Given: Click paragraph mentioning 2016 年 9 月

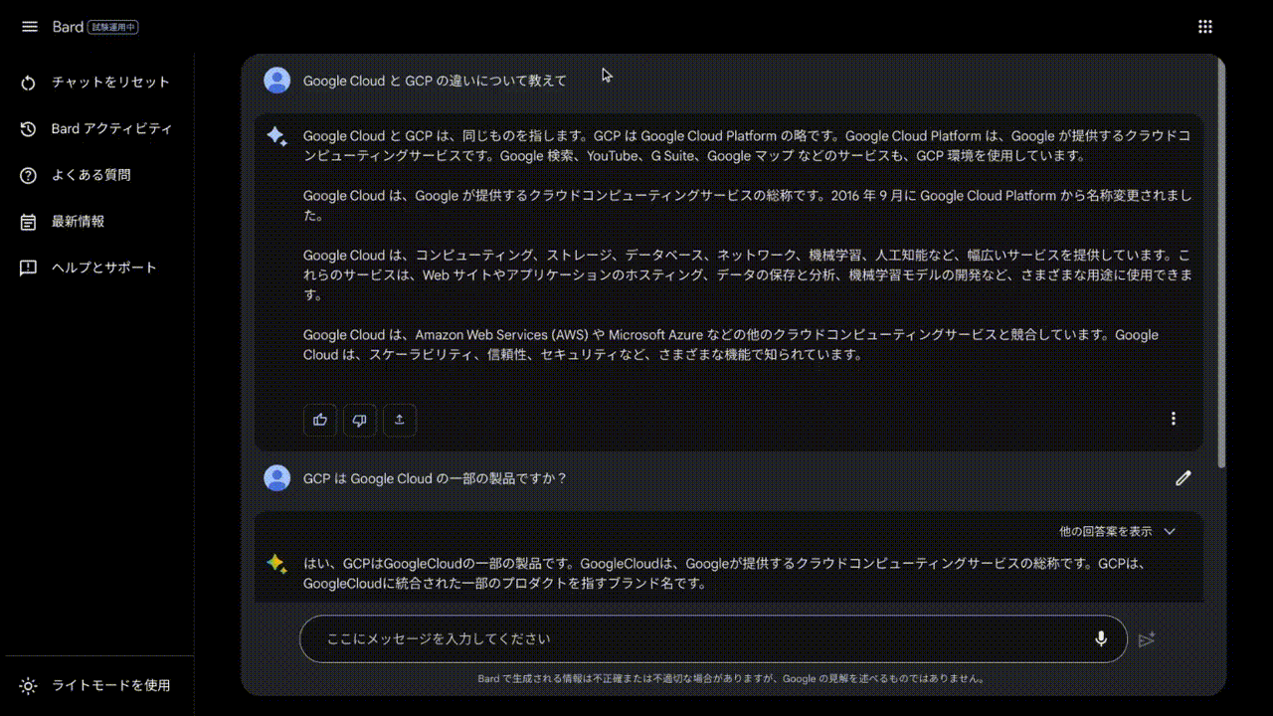Looking at the screenshot, I should 747,205.
